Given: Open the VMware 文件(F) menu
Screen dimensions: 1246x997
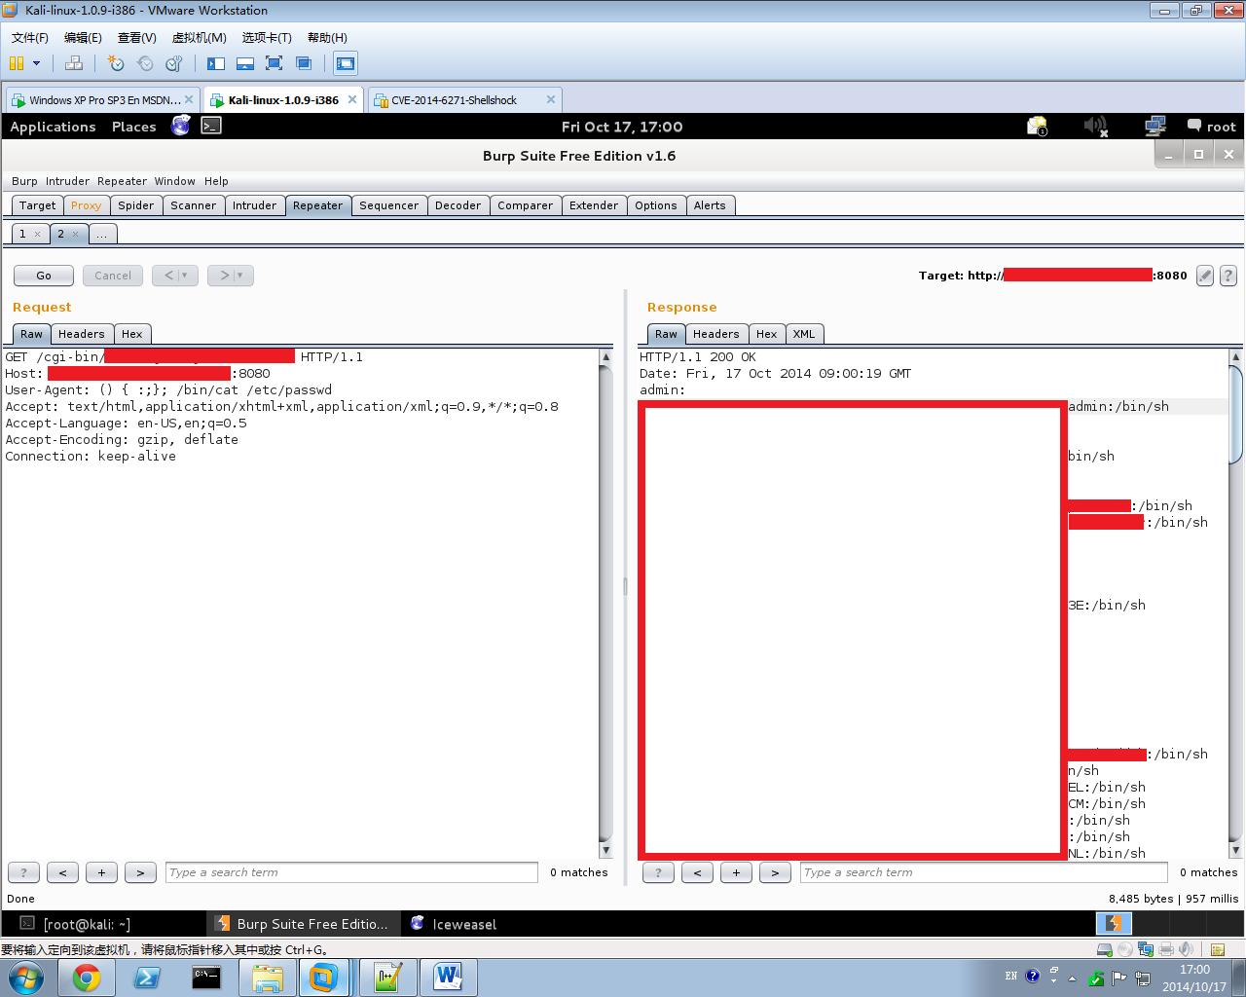Looking at the screenshot, I should (x=29, y=37).
